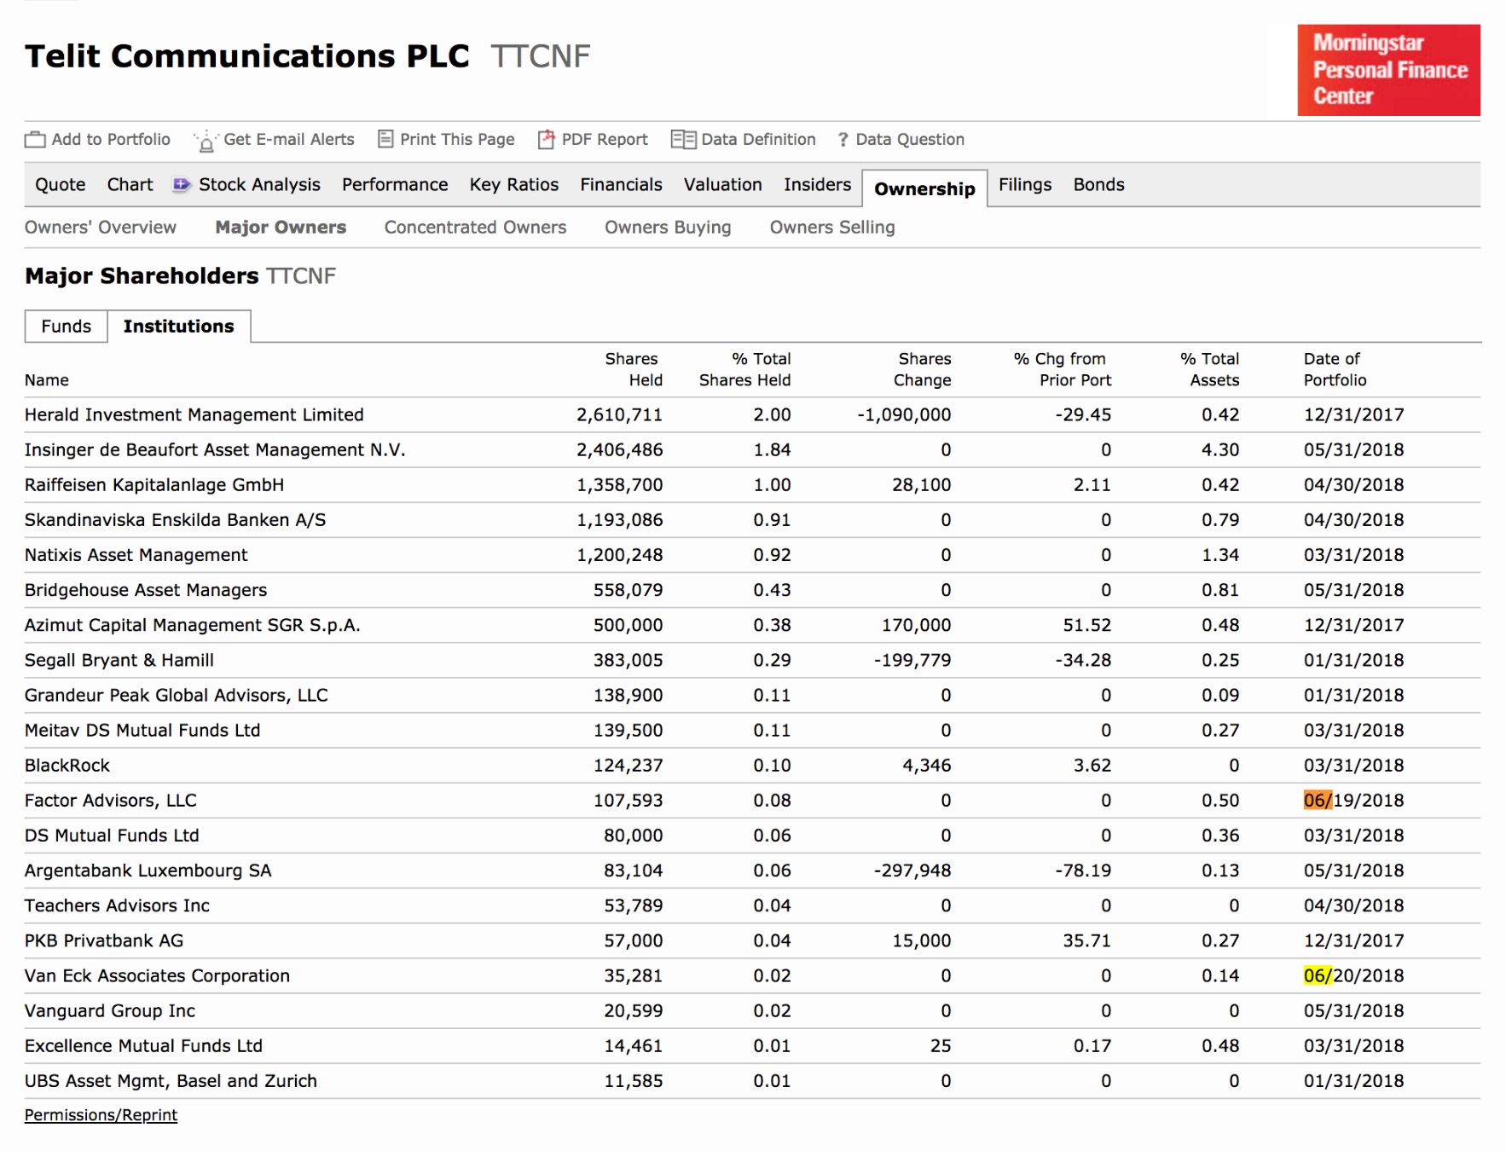The width and height of the screenshot is (1506, 1151).
Task: Click the Stock Analysis arrow icon
Action: (180, 184)
